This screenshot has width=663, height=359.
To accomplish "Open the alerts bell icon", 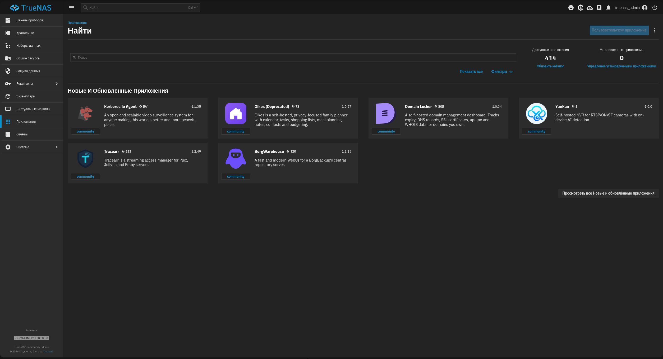I will [608, 8].
